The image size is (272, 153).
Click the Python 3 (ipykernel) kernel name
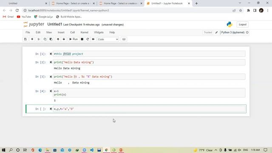pos(233,32)
